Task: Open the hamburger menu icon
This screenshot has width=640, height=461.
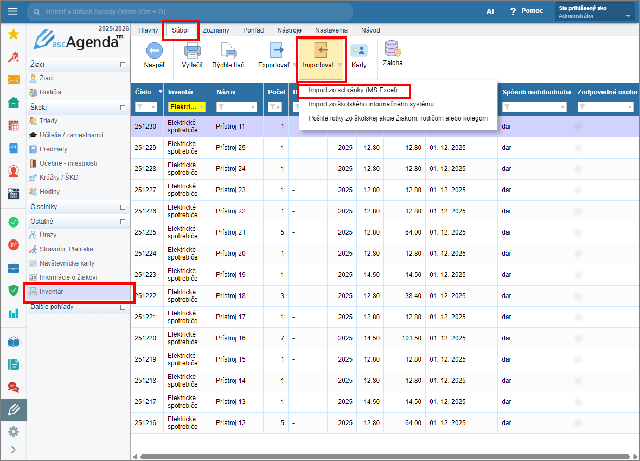Action: (x=12, y=11)
